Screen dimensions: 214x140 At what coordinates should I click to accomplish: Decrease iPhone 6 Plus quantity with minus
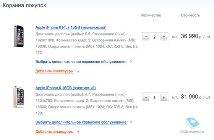[x=146, y=37]
